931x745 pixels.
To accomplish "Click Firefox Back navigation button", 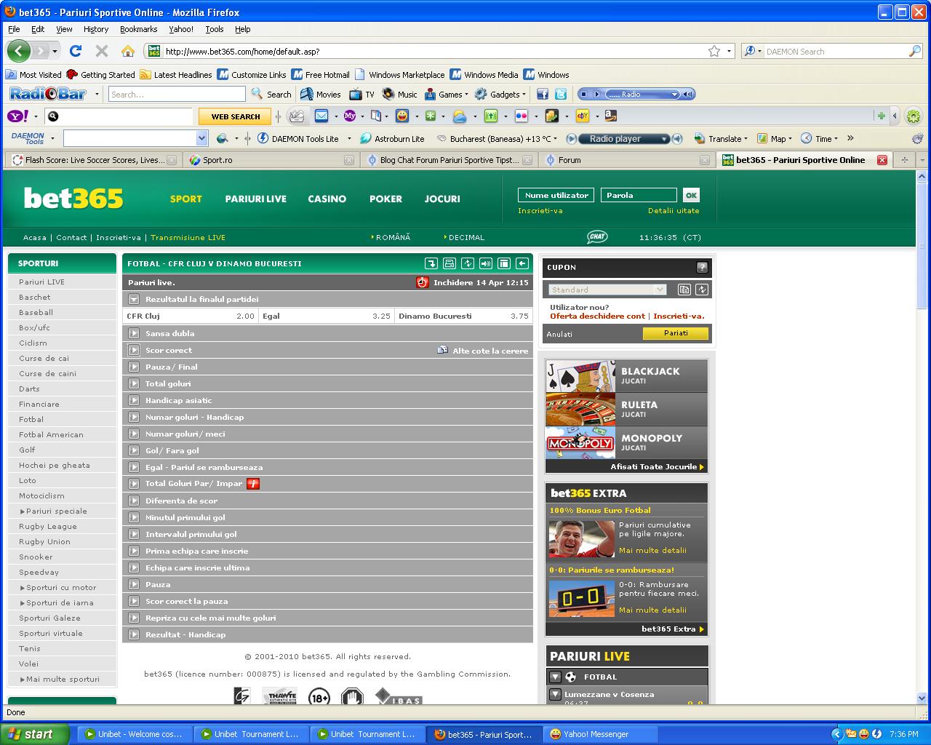I will coord(19,51).
